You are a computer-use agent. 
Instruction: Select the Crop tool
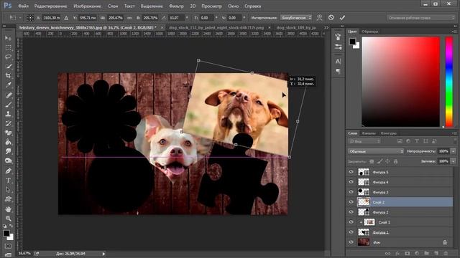(x=8, y=75)
